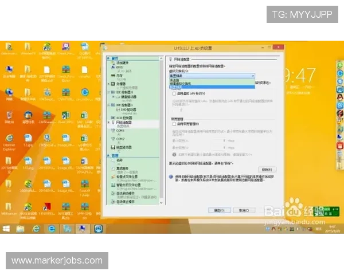The width and height of the screenshot is (344, 275).
Task: Open last taskbar app with monitor icon
Action: [98, 229]
